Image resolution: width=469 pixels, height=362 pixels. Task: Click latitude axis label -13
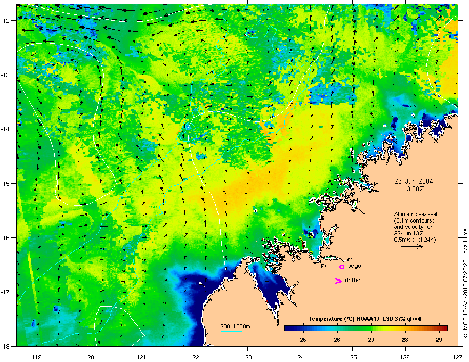(6, 75)
